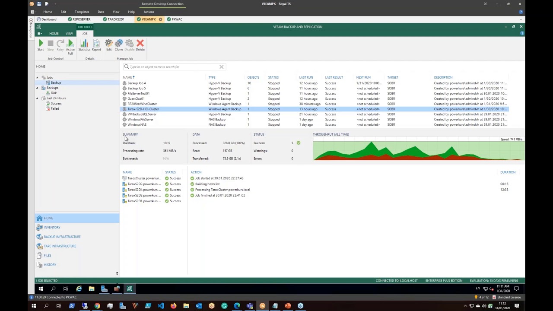The image size is (553, 311).
Task: Switch to the HOME ribbon tab
Action: point(54,33)
